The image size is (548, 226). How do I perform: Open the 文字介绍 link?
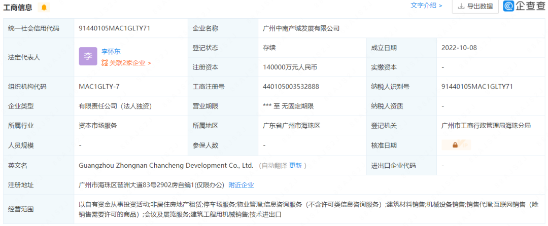click(426, 6)
